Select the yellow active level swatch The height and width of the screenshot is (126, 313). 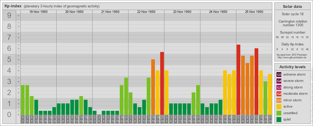click(279, 107)
